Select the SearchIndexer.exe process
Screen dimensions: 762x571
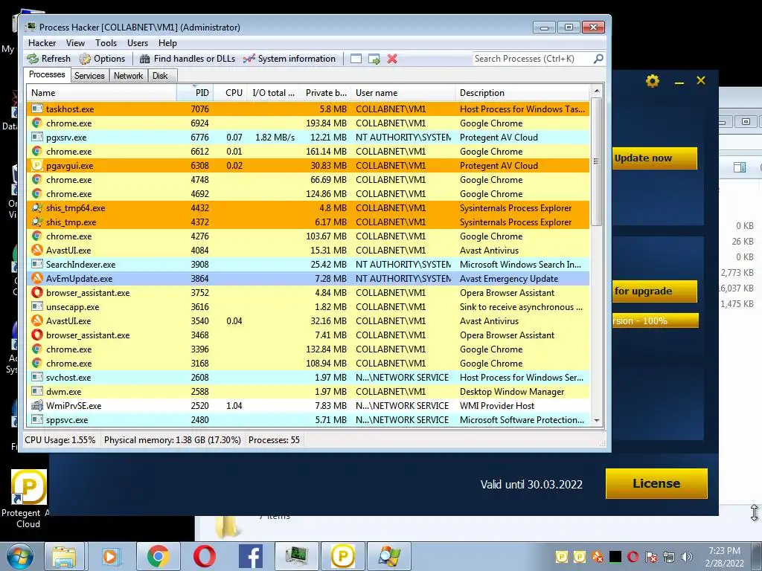pyautogui.click(x=309, y=265)
